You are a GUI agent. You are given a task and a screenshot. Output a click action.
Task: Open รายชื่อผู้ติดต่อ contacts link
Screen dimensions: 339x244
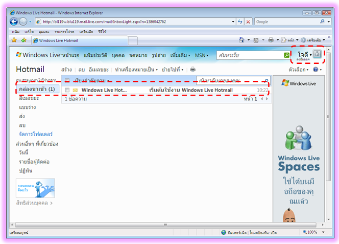coord(34,162)
